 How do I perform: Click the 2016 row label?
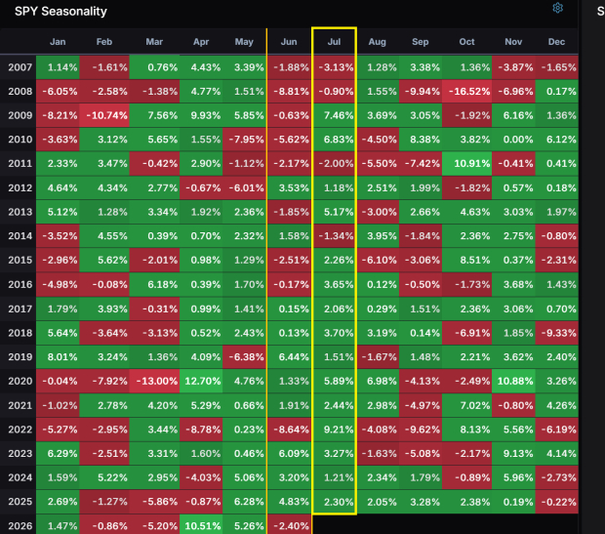click(x=20, y=284)
